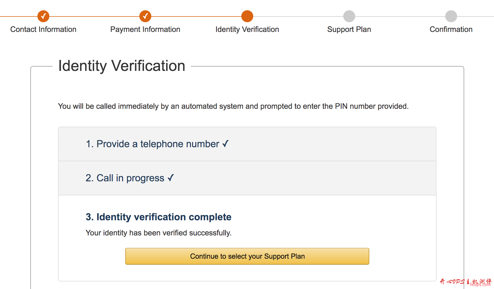494x289 pixels.
Task: Select the Confirmation step label
Action: [451, 29]
